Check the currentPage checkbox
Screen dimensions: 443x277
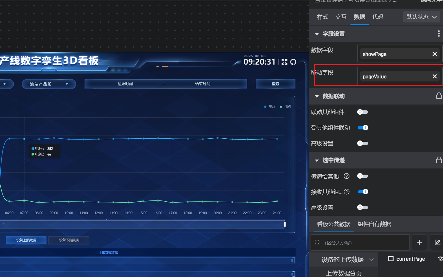point(391,259)
